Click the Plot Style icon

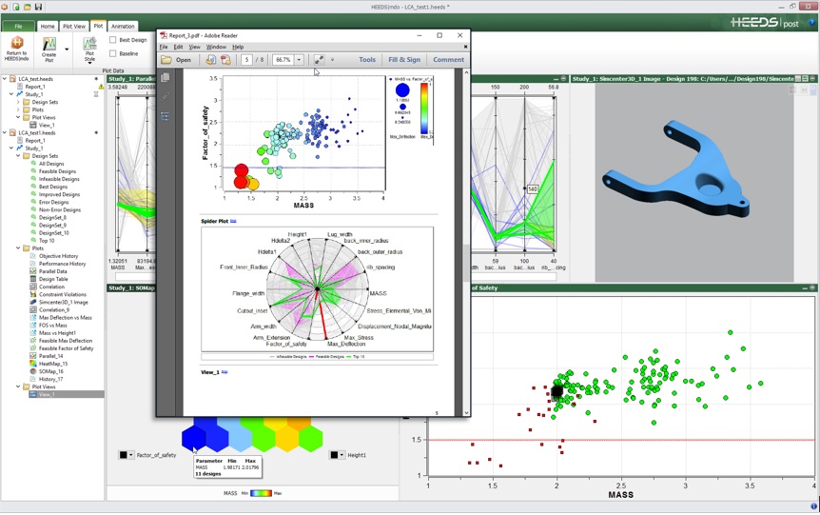click(x=90, y=44)
